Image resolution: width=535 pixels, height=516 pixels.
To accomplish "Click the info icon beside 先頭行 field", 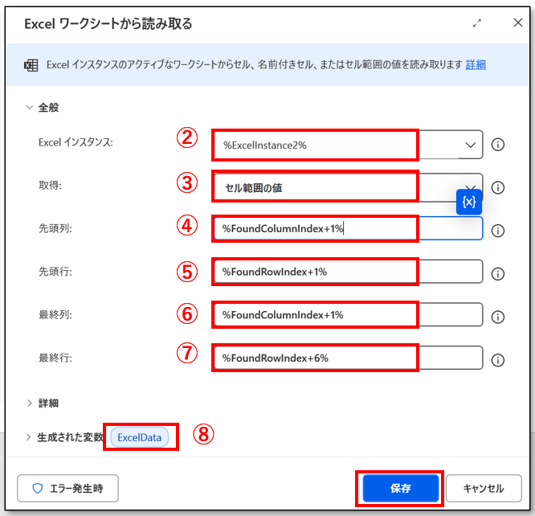I will [x=497, y=273].
